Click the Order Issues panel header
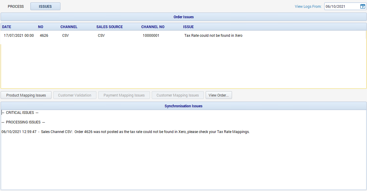This screenshot has height=191, width=367. click(x=183, y=17)
